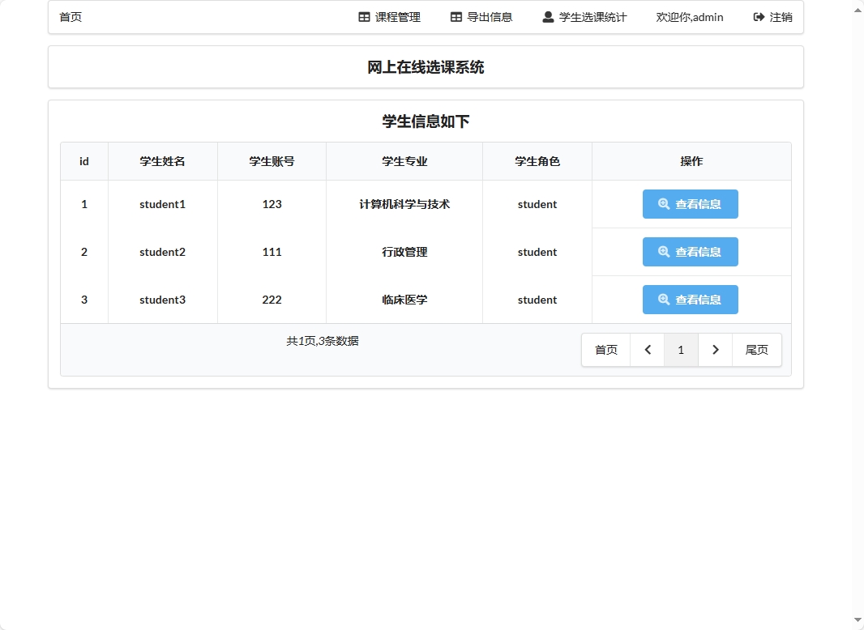Click 首页 in the pagination controls
The image size is (864, 630).
[605, 349]
